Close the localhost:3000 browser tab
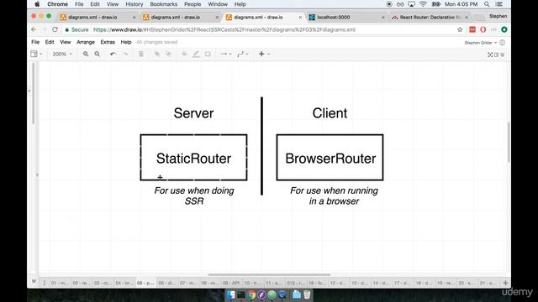The height and width of the screenshot is (302, 538). click(383, 17)
